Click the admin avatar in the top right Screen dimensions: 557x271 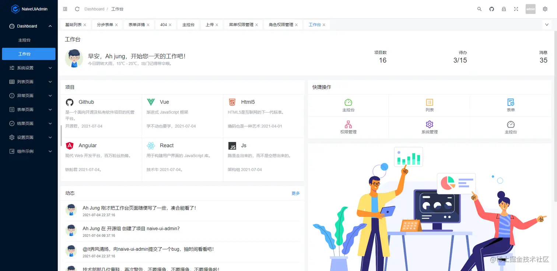[x=530, y=9]
